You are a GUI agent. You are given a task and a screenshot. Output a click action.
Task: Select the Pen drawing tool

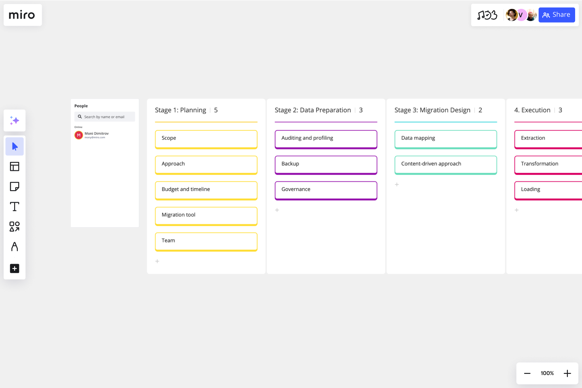[15, 246]
